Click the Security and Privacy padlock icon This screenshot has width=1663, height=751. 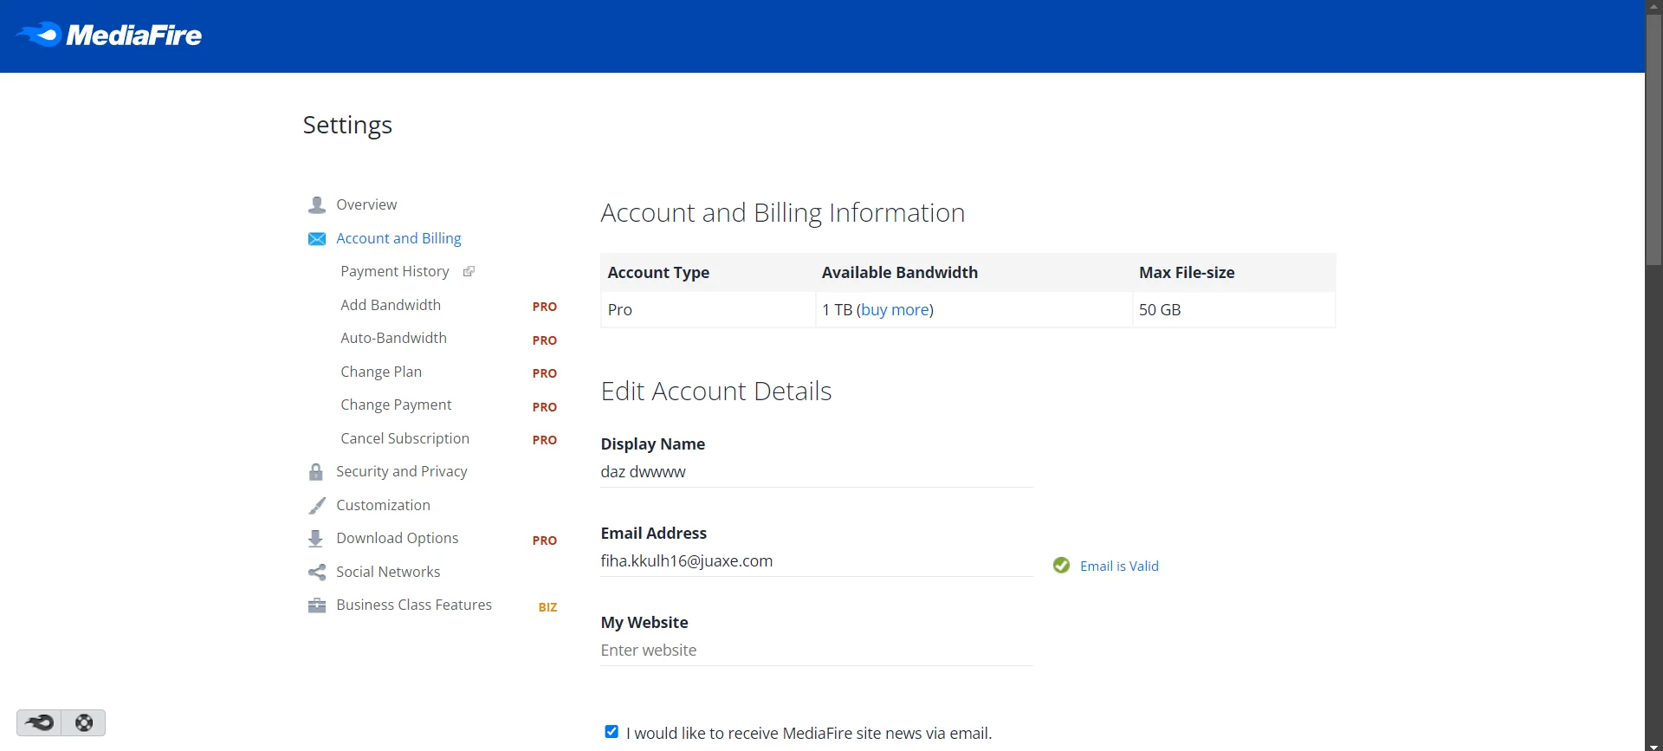click(x=316, y=472)
